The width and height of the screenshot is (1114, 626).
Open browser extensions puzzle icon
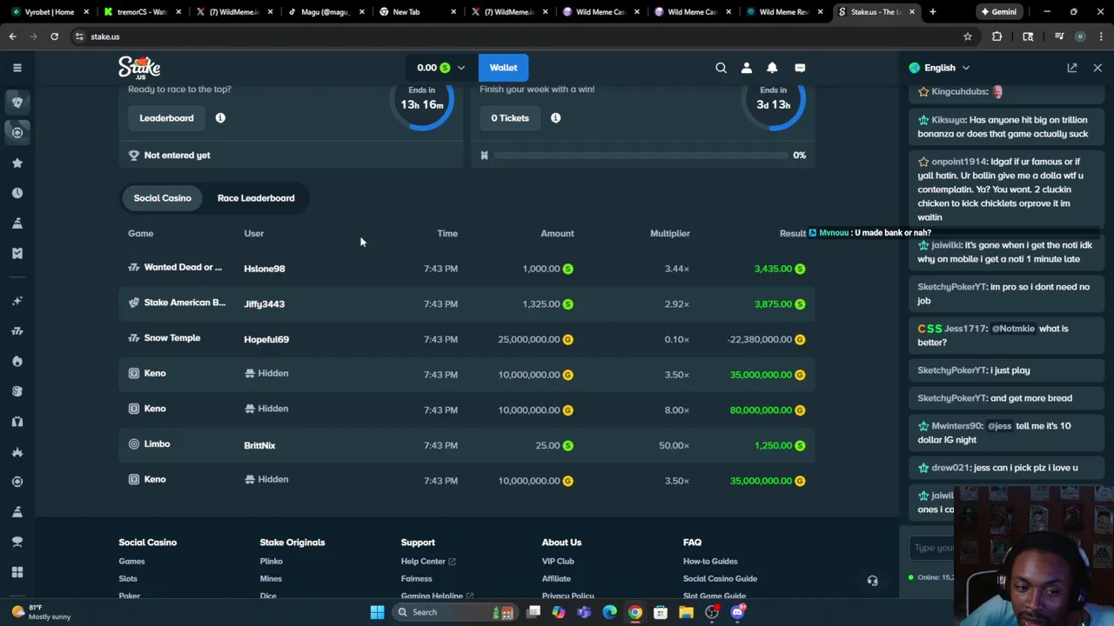[x=997, y=37]
